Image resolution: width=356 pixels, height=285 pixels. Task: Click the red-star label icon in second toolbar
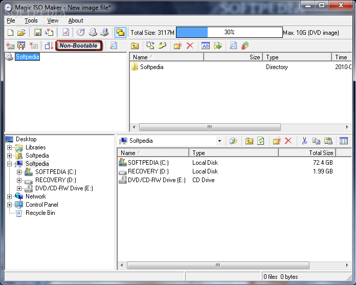pyautogui.click(x=10, y=46)
